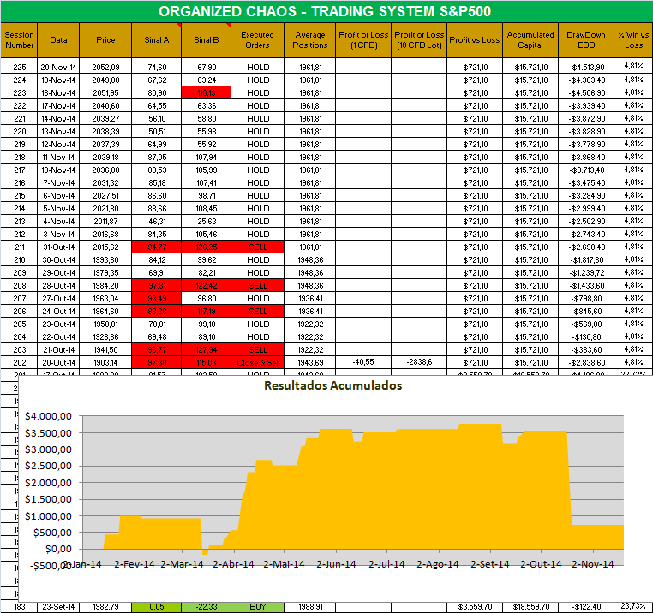653x613 pixels.
Task: Select the red Sinal B cell 110,13
Action: [x=207, y=92]
